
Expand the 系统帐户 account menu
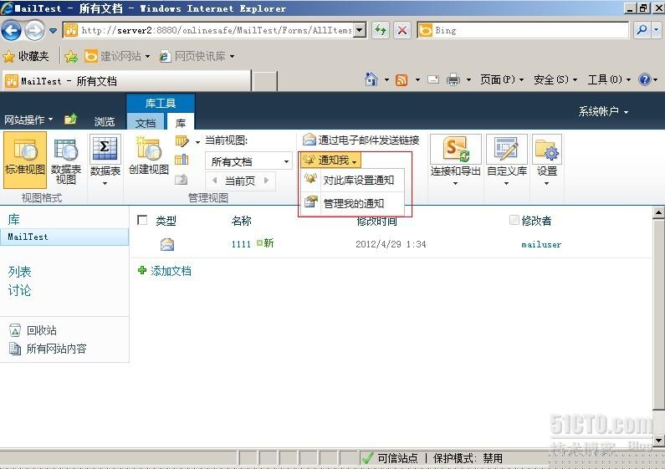point(603,111)
